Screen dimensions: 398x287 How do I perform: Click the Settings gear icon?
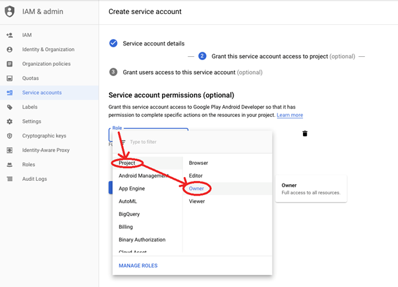click(10, 121)
